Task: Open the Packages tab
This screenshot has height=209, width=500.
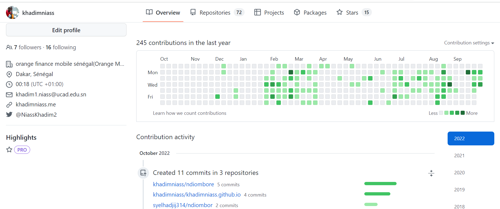Action: coord(310,12)
